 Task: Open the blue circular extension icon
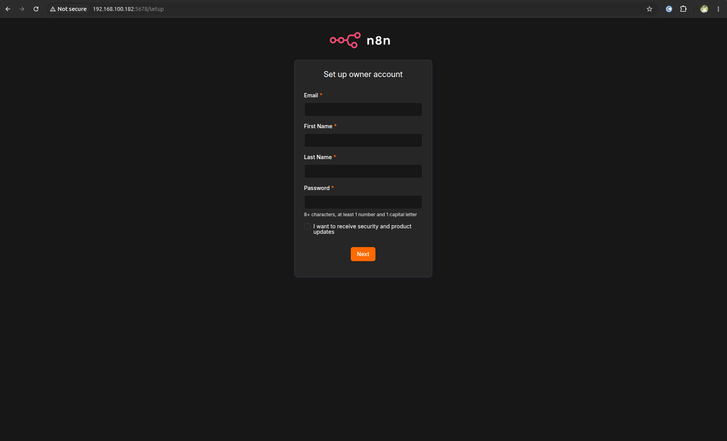tap(669, 9)
